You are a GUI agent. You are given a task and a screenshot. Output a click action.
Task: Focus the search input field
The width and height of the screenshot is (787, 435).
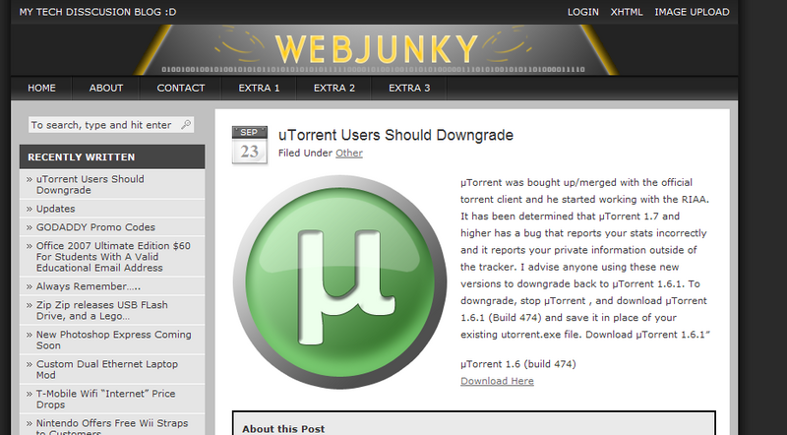click(x=111, y=125)
